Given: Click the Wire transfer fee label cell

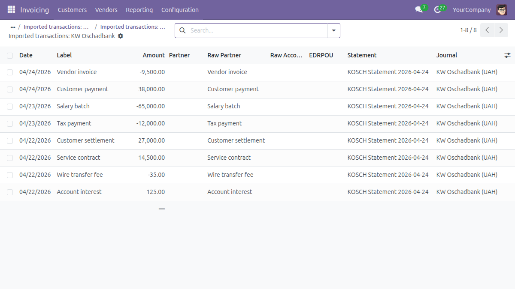Looking at the screenshot, I should pos(80,175).
